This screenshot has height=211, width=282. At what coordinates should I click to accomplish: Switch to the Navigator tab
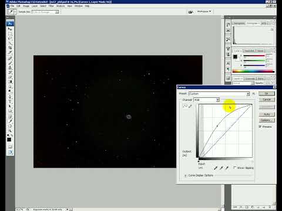coord(239,23)
